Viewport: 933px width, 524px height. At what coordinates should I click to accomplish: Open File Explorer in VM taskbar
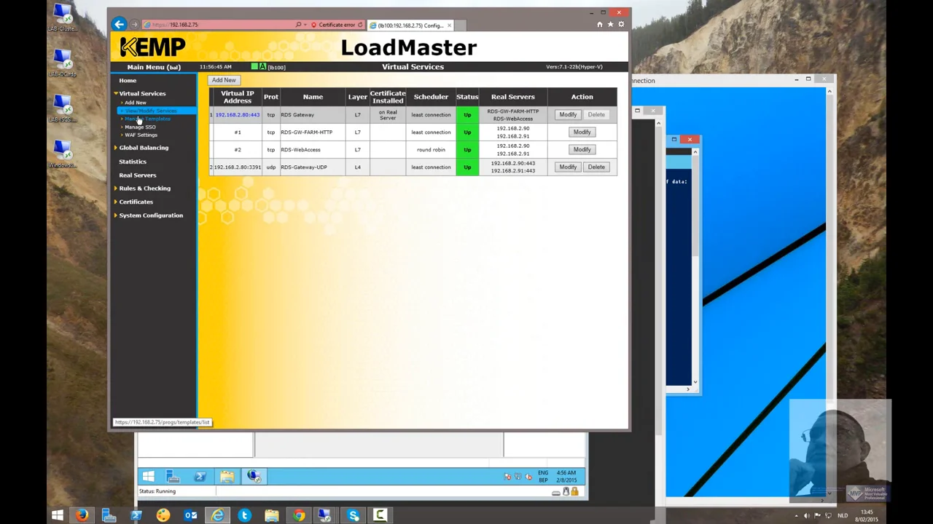[227, 477]
